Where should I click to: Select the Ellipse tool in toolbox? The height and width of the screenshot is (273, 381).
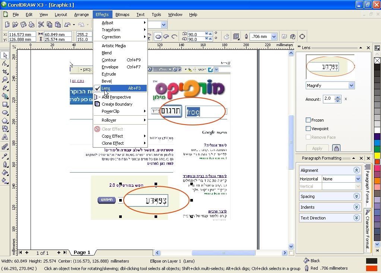[5, 112]
